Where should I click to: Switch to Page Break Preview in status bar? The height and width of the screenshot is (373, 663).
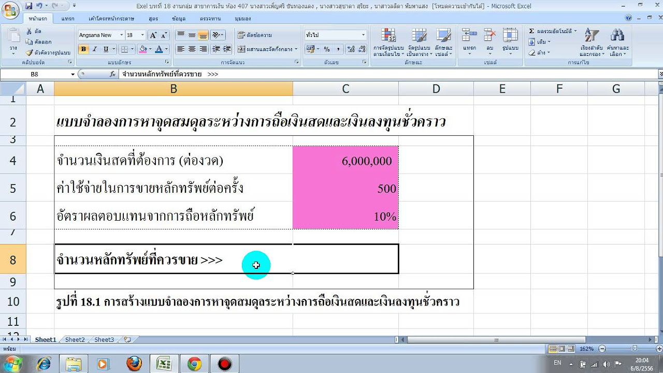(570, 349)
